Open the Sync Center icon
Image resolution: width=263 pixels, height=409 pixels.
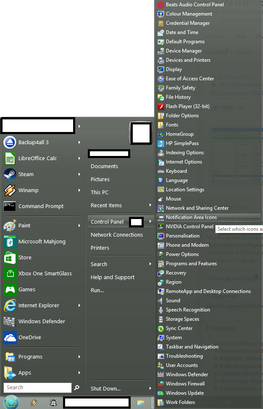pyautogui.click(x=161, y=328)
